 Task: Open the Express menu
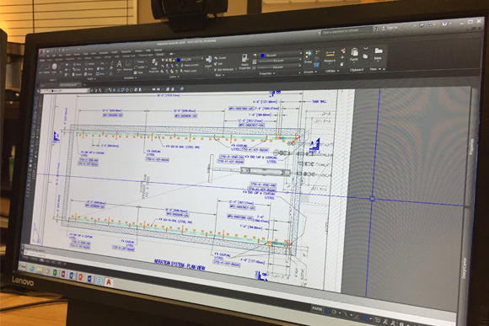(x=159, y=50)
